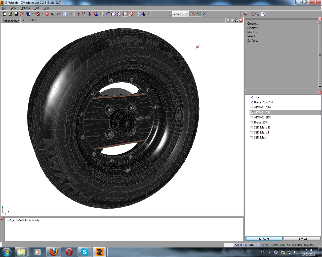Click the Show all button
This screenshot has width=322, height=257.
[264, 239]
